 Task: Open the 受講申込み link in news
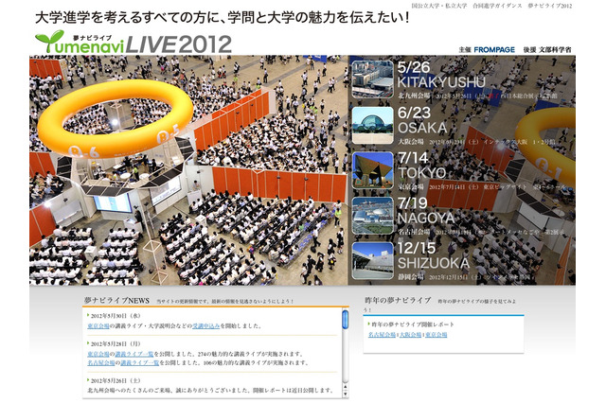click(x=206, y=325)
